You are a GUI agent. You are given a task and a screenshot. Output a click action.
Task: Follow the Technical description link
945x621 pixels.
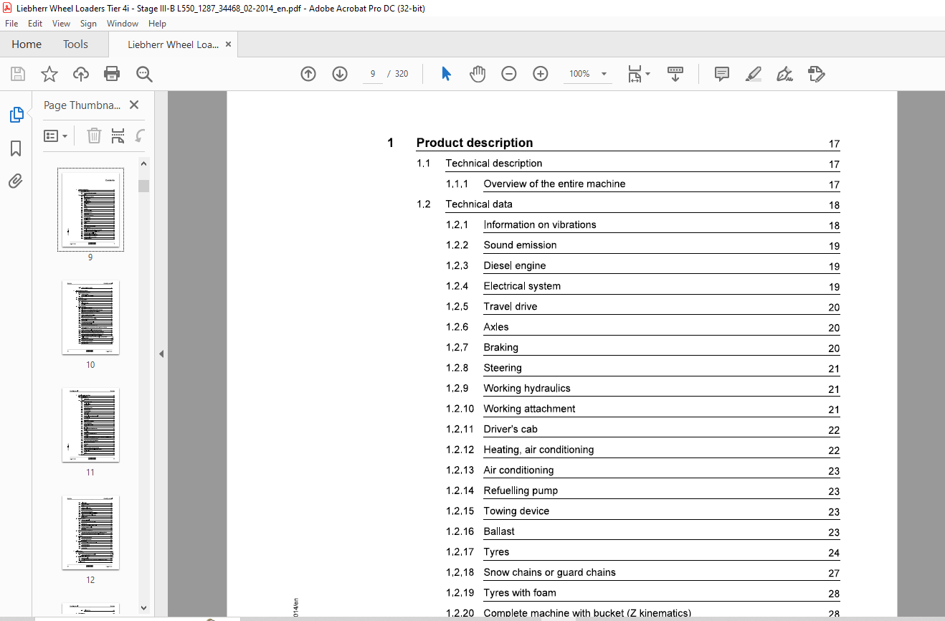tap(494, 163)
